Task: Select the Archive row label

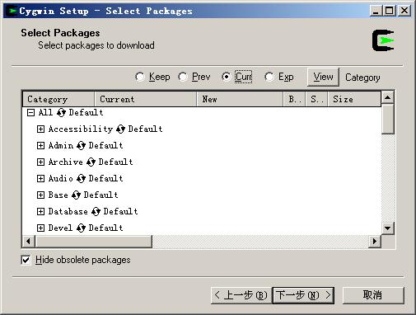Action: (66, 162)
